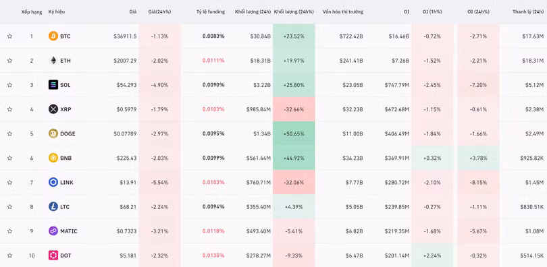This screenshot has width=547, height=267.
Task: Open the XRP symbol link
Action: click(66, 109)
